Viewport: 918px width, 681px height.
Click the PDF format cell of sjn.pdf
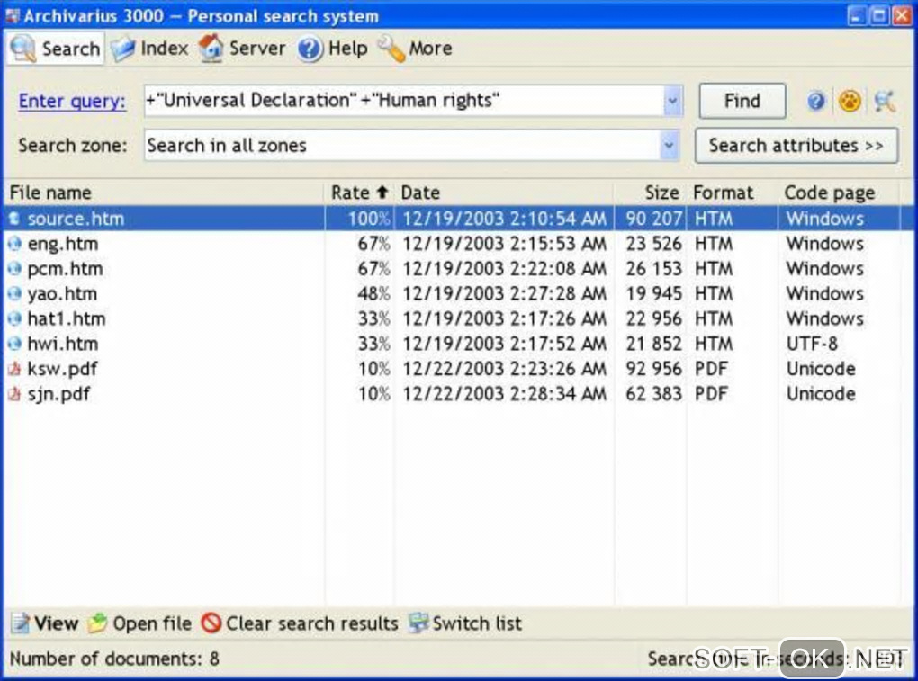pyautogui.click(x=711, y=394)
